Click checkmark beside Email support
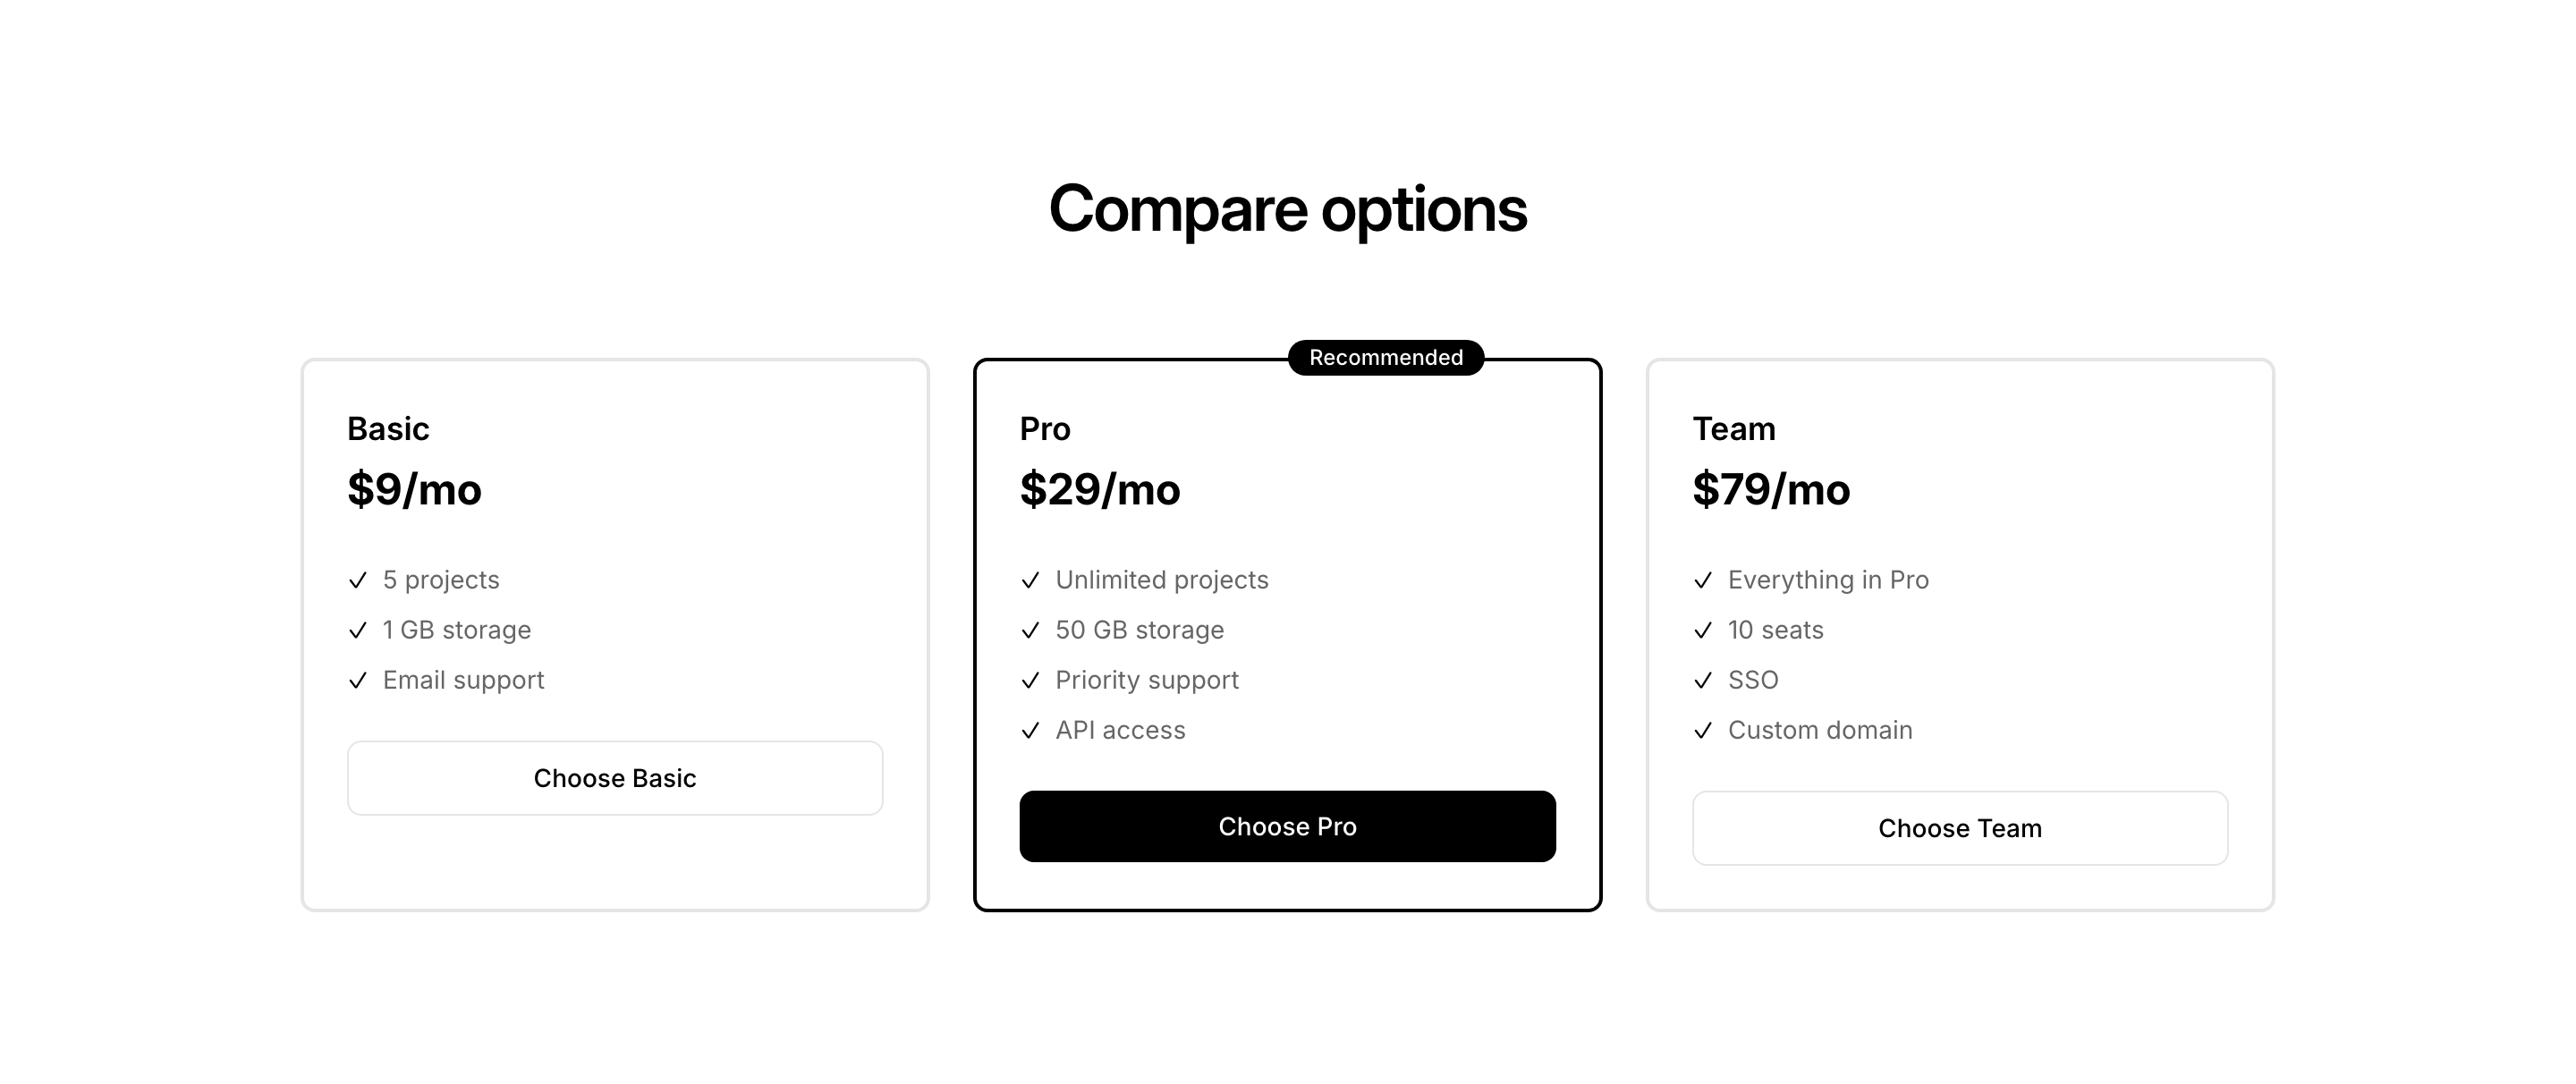The width and height of the screenshot is (2576, 1084). 358,681
